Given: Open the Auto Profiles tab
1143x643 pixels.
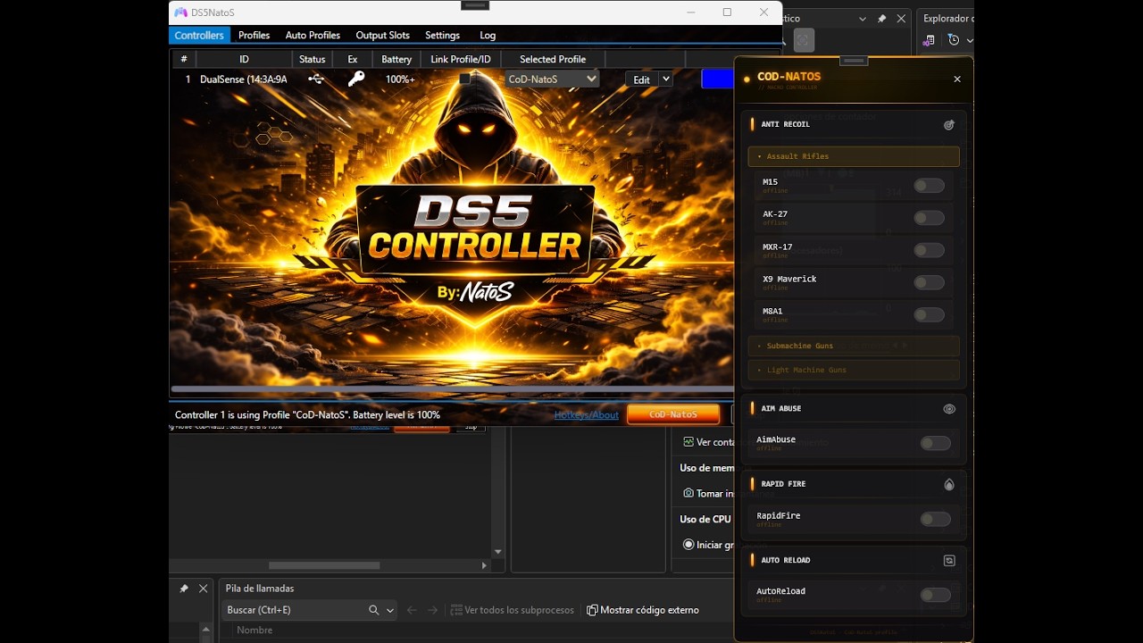Looking at the screenshot, I should [313, 35].
